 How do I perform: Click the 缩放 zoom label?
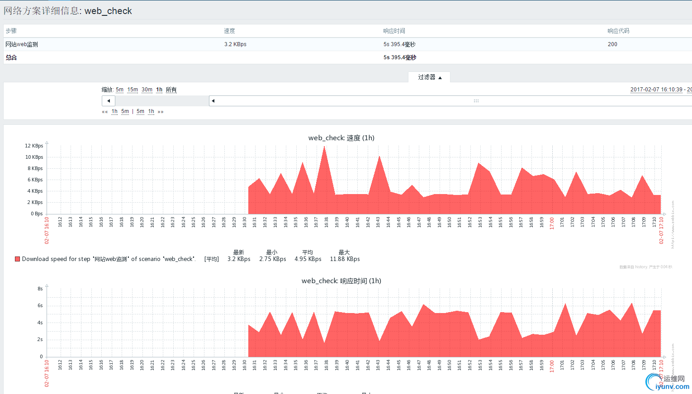click(107, 90)
